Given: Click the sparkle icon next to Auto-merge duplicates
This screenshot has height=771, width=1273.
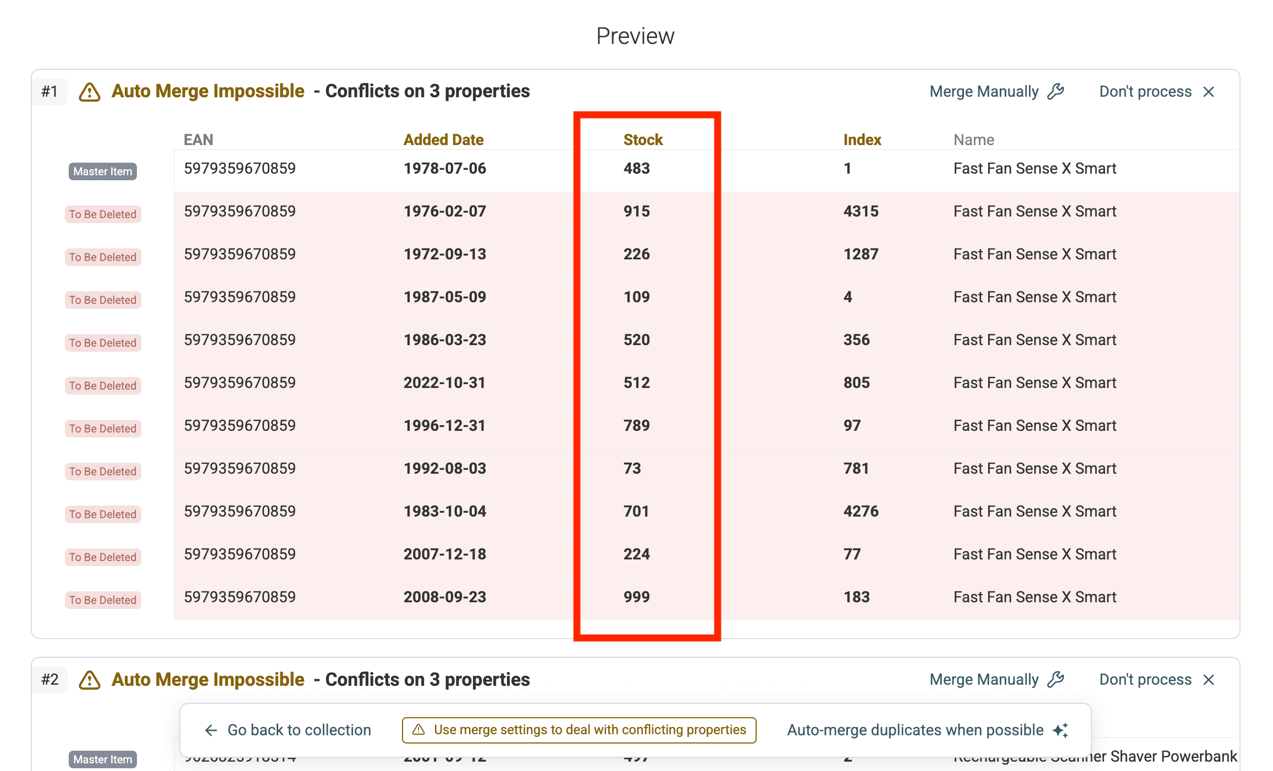Looking at the screenshot, I should click(x=1060, y=730).
